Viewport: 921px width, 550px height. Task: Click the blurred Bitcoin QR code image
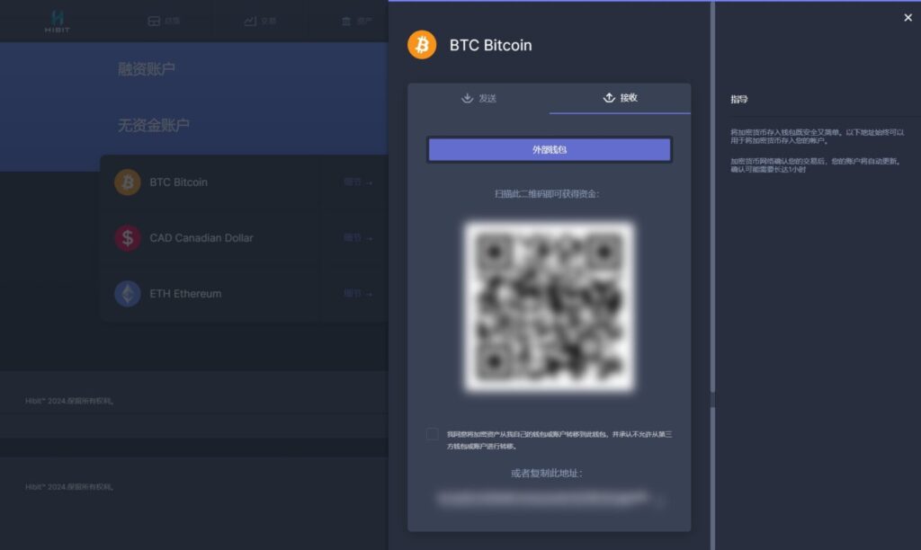[x=550, y=306]
